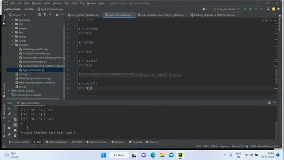The width and height of the screenshot is (284, 160).
Task: Click the Select Opened File target icon
Action: click(x=39, y=15)
